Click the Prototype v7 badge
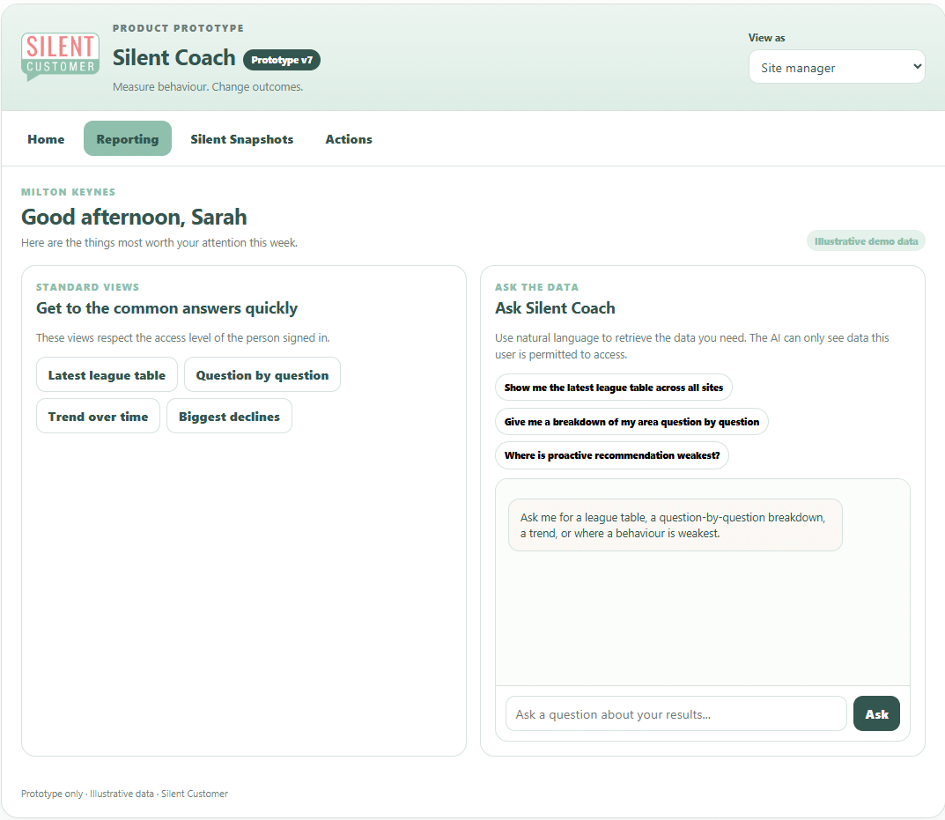 (x=282, y=60)
